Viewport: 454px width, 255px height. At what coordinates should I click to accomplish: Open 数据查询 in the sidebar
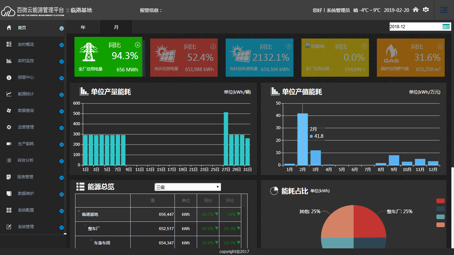(26, 111)
